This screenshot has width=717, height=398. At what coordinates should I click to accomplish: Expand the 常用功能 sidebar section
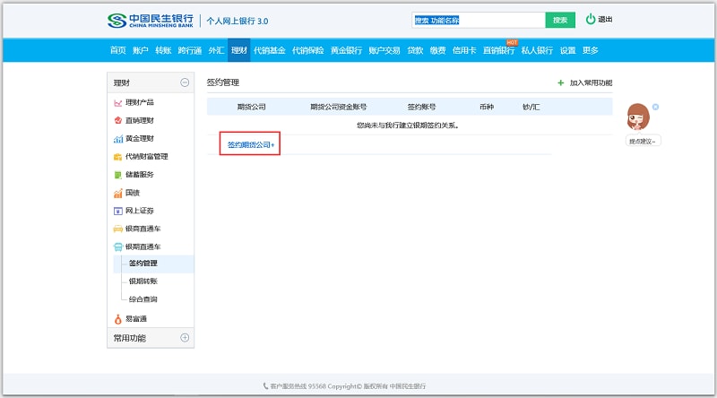click(185, 338)
